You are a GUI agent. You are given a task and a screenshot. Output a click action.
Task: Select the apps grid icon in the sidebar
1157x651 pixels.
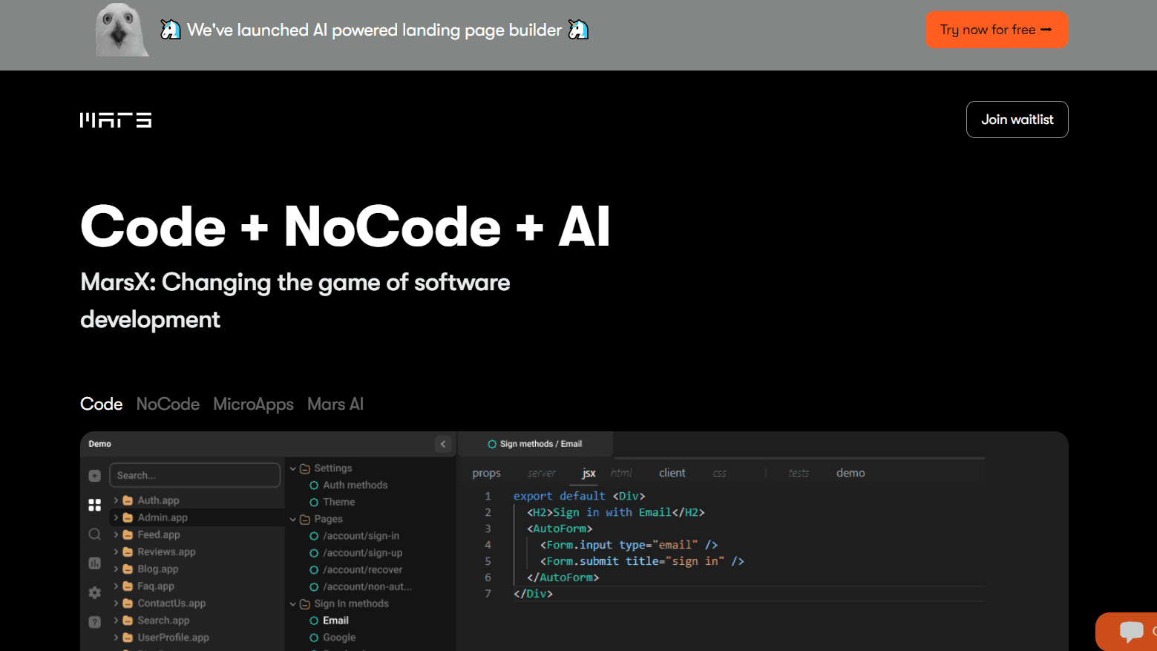[x=94, y=505]
